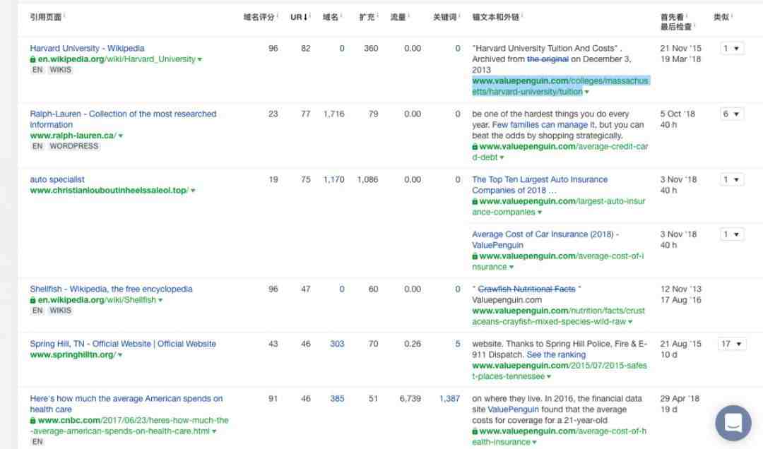Click 'The Top Ten Largest Auto Insurance' anchor
This screenshot has height=449, width=763.
[x=540, y=185]
